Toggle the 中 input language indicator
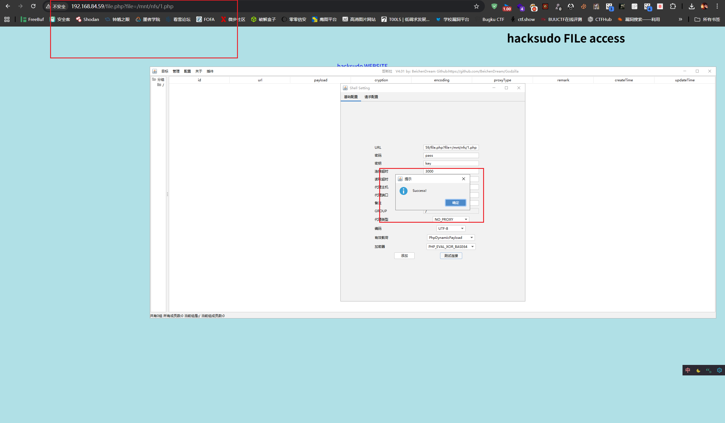Image resolution: width=725 pixels, height=423 pixels. [x=688, y=370]
